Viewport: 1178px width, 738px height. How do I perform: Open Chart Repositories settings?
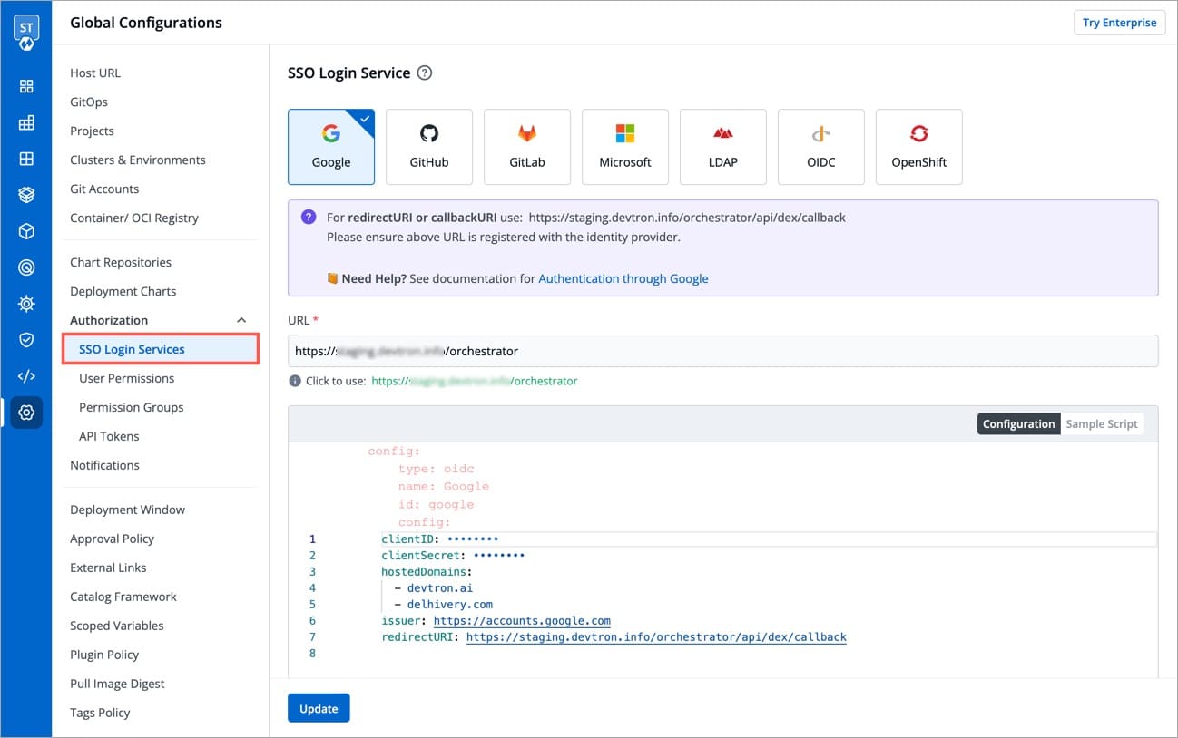121,262
